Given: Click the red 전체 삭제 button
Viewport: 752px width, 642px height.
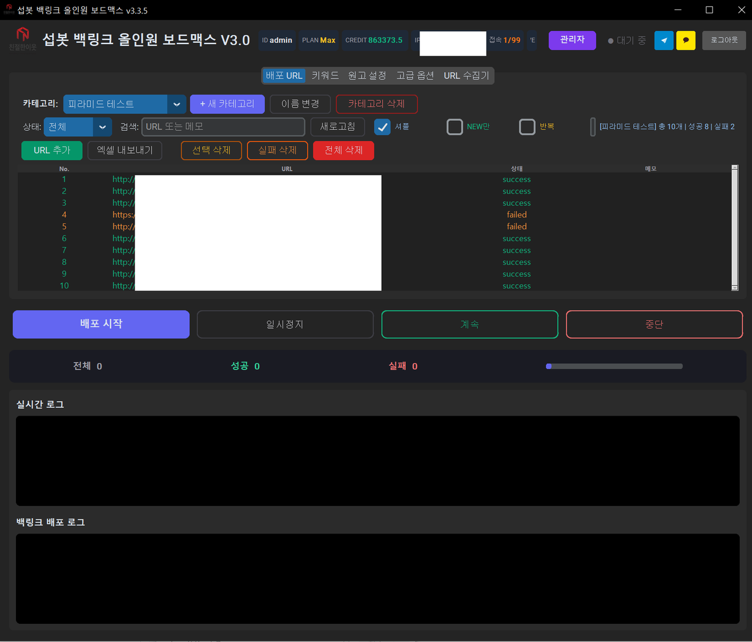Looking at the screenshot, I should coord(344,151).
